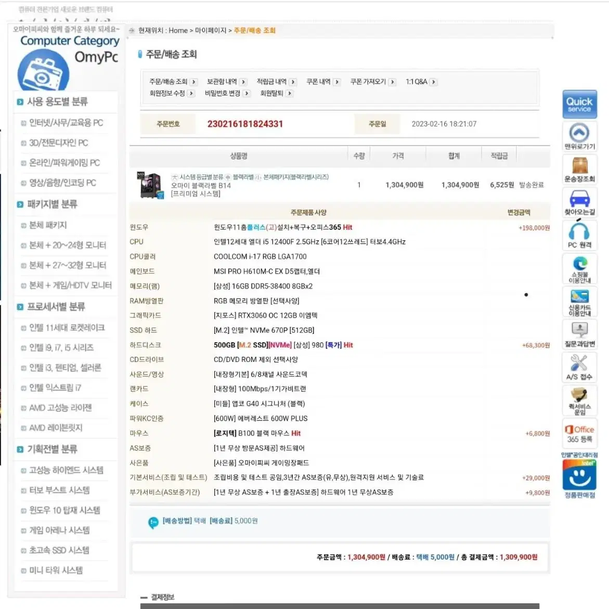
Task: Click the 주문/배송 조회 breadcrumb link
Action: tap(255, 30)
